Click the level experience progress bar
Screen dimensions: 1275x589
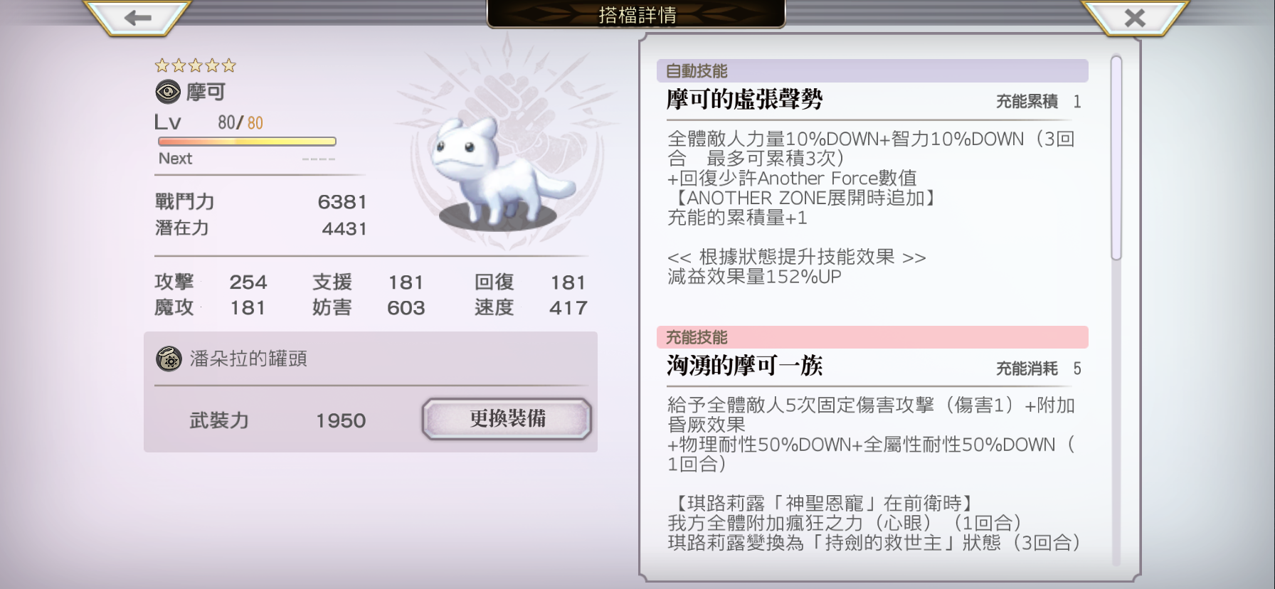tap(247, 142)
